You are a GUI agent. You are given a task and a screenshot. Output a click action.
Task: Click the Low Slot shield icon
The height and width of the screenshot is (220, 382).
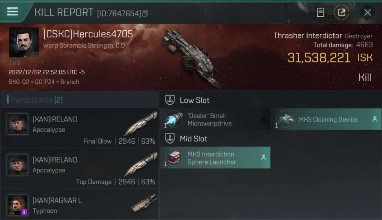coord(170,100)
